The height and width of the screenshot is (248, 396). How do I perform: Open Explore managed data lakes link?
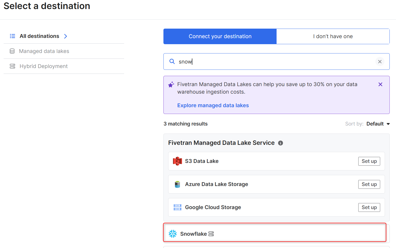click(213, 105)
